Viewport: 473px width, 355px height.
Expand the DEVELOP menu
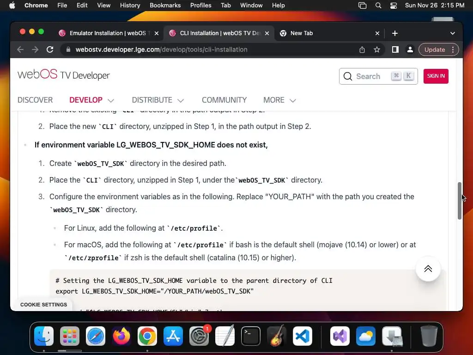[x=92, y=100]
